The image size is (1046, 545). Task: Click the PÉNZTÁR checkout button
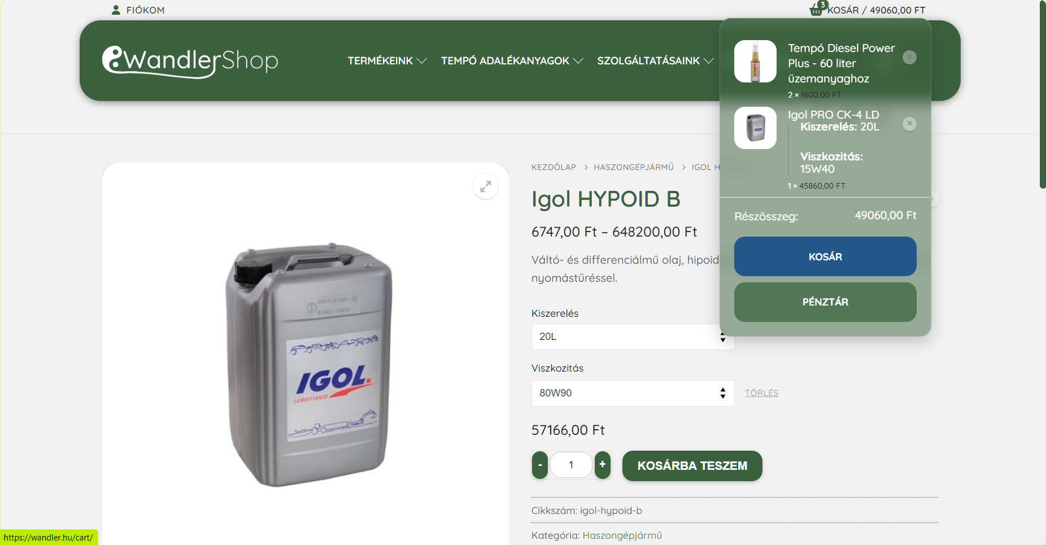click(825, 302)
